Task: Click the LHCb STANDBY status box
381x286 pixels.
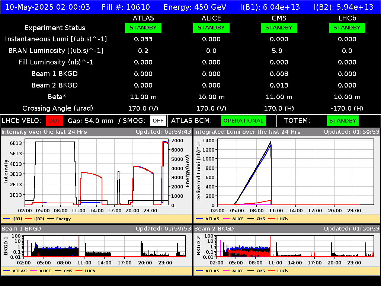Action: coord(347,28)
